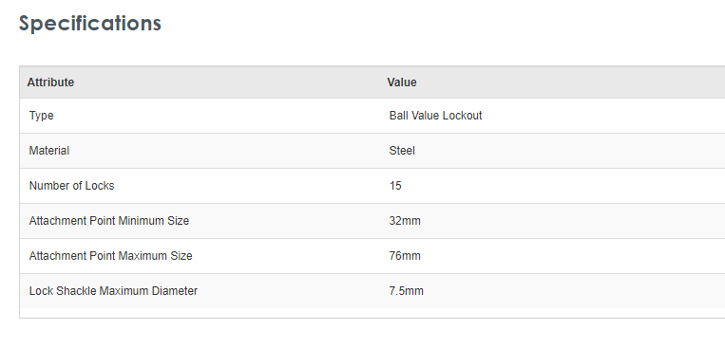Select the 76mm value
725x348 pixels.
tap(405, 256)
